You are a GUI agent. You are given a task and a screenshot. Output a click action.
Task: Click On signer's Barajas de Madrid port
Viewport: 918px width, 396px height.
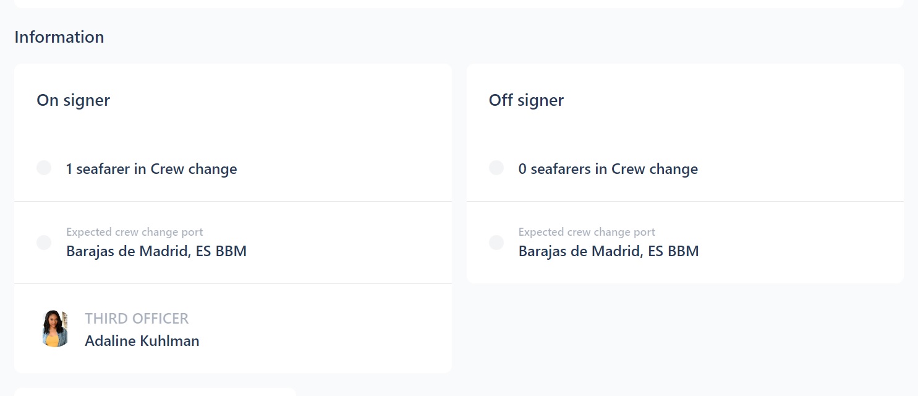[x=156, y=251]
